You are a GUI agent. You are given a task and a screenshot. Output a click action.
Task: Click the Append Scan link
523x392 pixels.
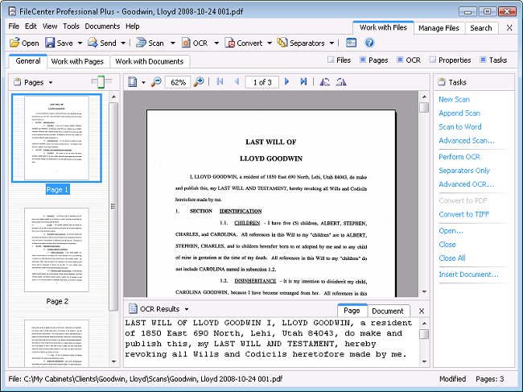(x=459, y=113)
